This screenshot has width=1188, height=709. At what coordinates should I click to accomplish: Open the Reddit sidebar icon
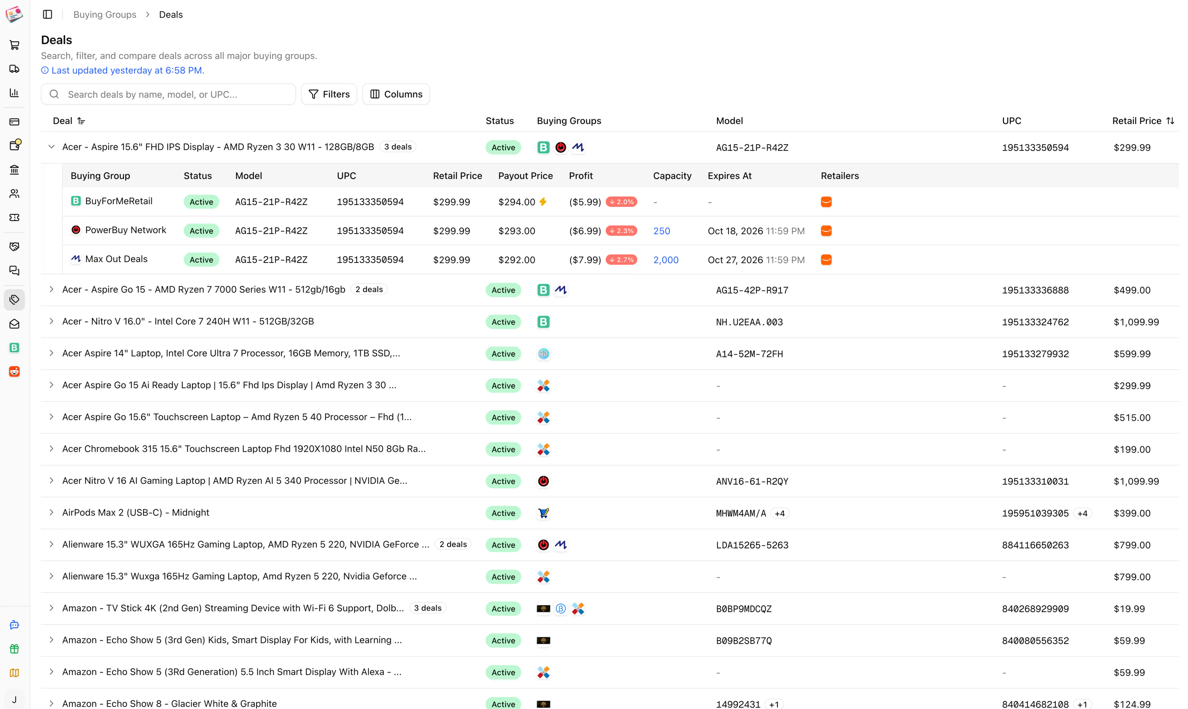[14, 372]
